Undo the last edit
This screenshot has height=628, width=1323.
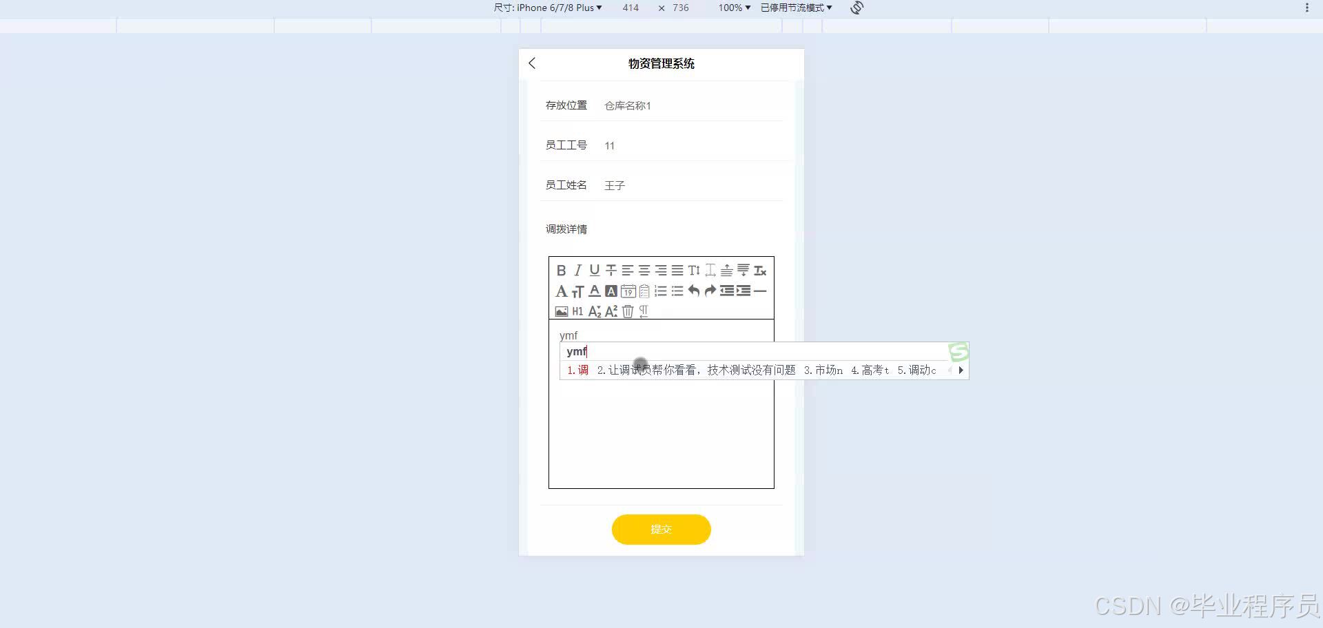[x=693, y=291]
